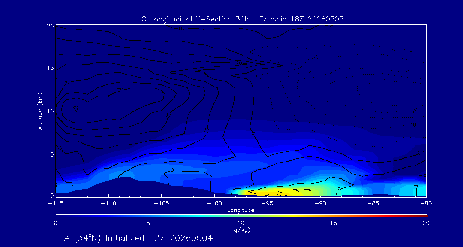The width and height of the screenshot is (463, 247).
Task: Click the small triangle contour near 10 km altitude
Action: pyautogui.click(x=76, y=108)
